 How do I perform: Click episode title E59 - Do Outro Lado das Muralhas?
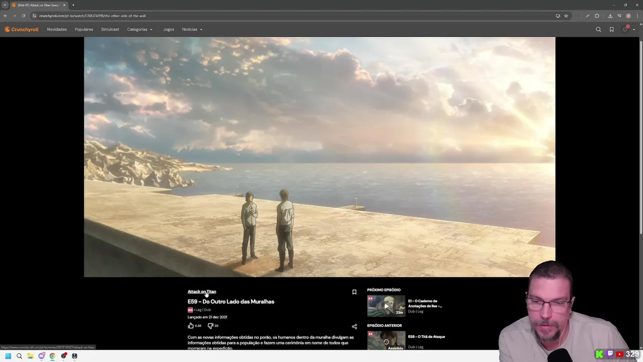pyautogui.click(x=231, y=302)
